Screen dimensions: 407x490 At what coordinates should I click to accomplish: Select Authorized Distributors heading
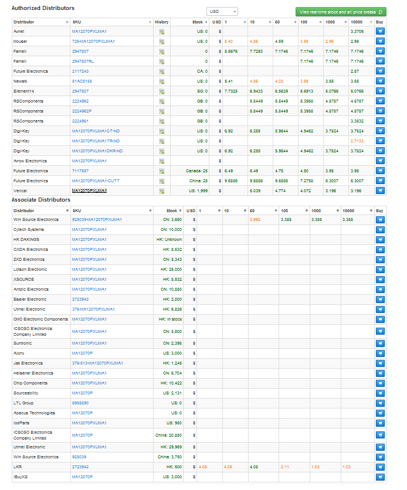click(43, 8)
